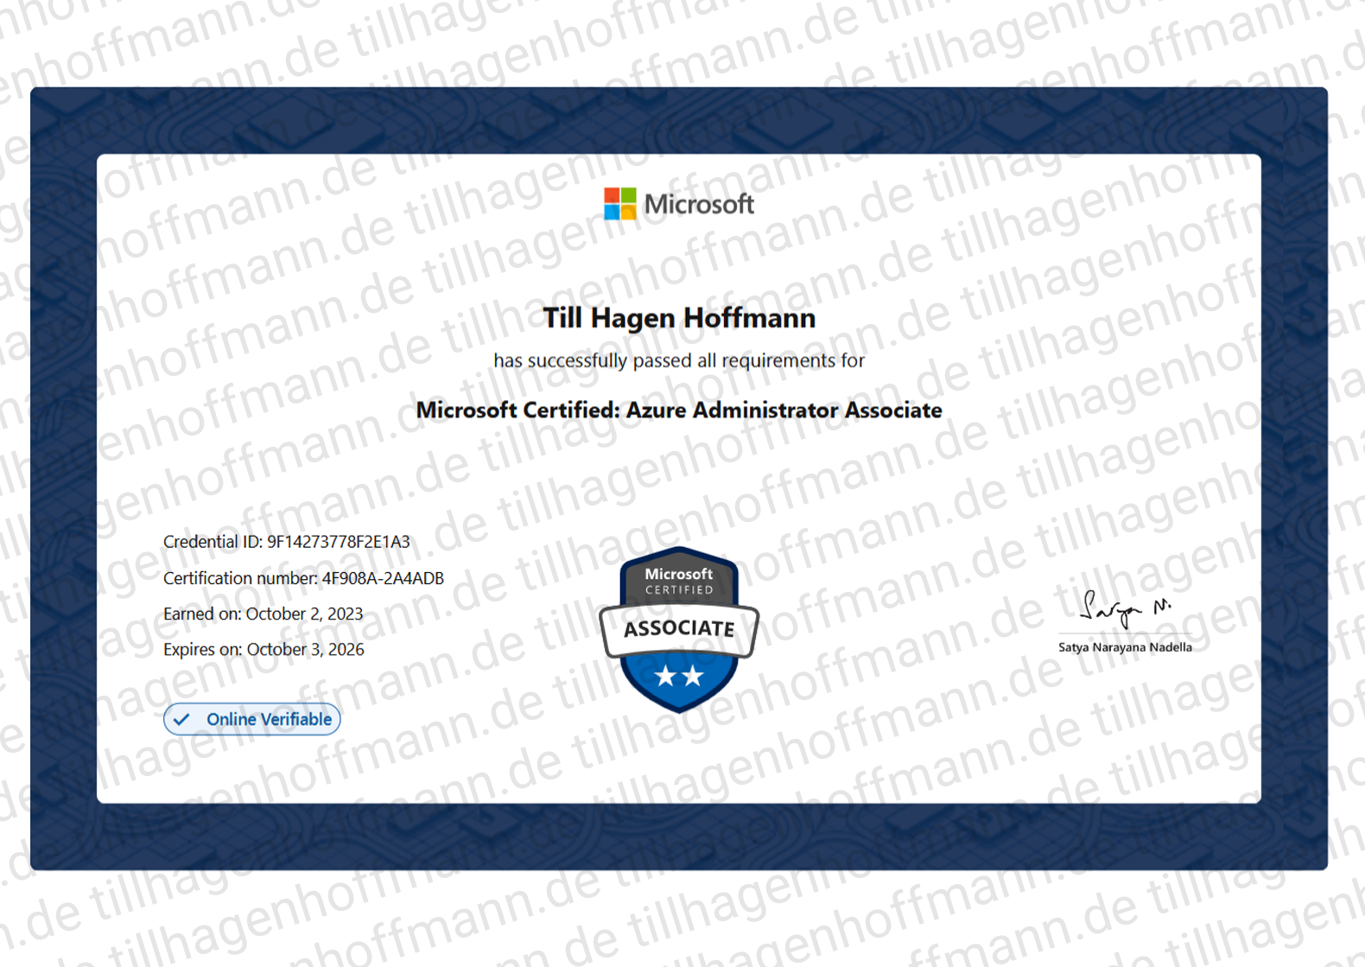Click the name Till Hagen Hoffmann
The width and height of the screenshot is (1365, 967).
click(679, 318)
